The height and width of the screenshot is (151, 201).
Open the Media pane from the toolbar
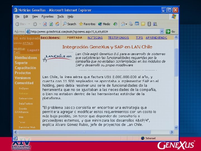(104, 24)
